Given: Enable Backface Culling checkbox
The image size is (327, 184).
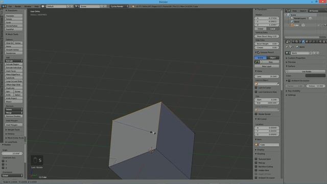Looking at the screenshot, I should click(x=256, y=167).
